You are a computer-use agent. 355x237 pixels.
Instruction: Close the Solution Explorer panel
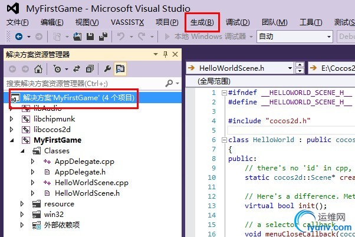coord(175,54)
